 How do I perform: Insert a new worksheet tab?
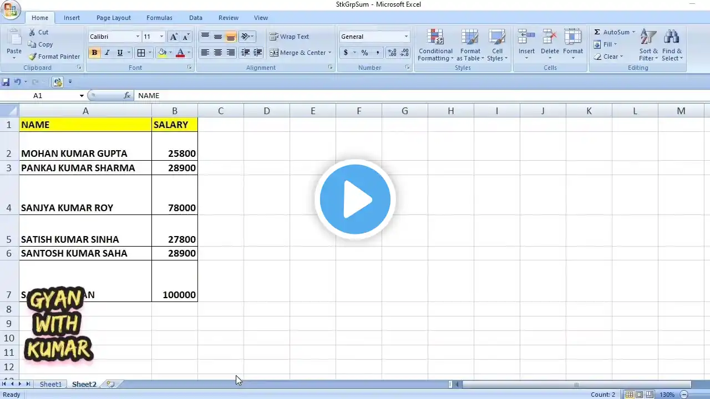pyautogui.click(x=110, y=384)
